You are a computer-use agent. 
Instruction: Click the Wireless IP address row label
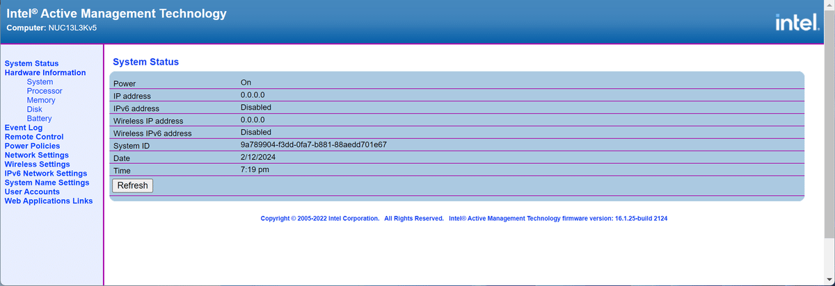click(x=148, y=121)
